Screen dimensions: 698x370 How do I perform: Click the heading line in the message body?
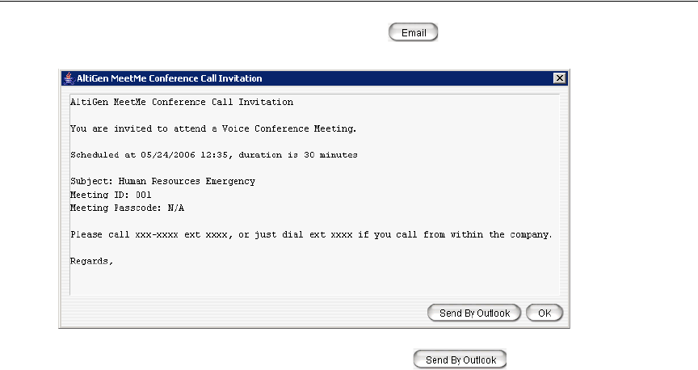(x=182, y=103)
